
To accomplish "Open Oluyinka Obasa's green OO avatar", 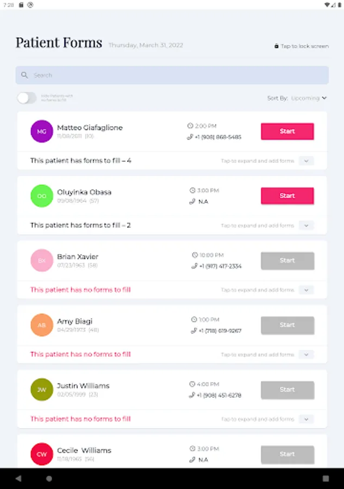I will click(42, 196).
